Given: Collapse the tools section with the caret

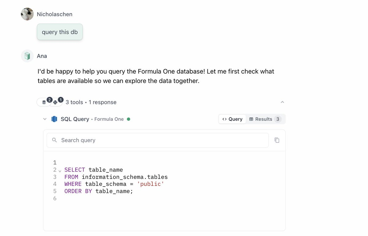Looking at the screenshot, I should 282,102.
